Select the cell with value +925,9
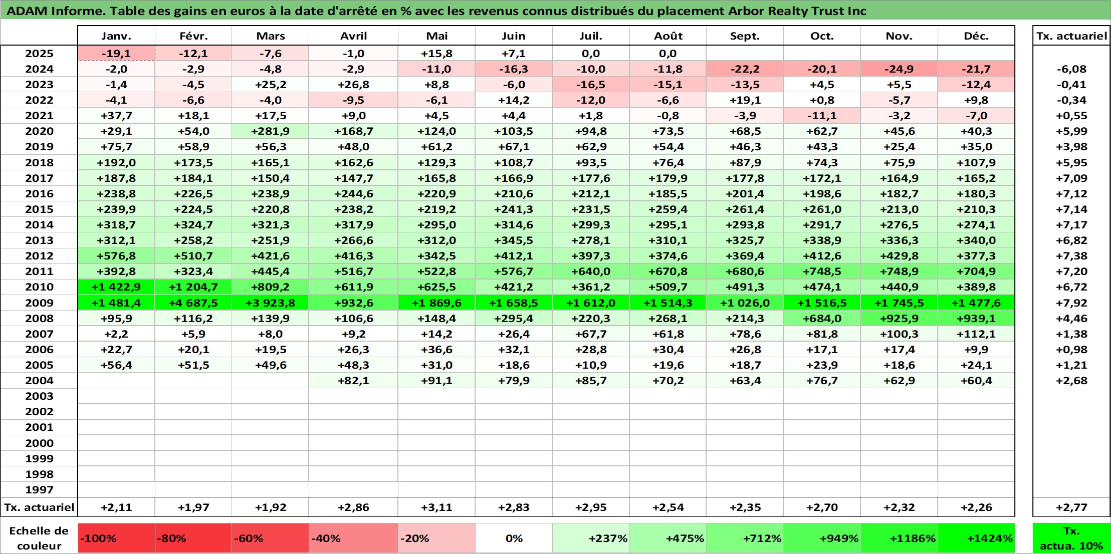Viewport: 1111px width, 554px height. [899, 318]
